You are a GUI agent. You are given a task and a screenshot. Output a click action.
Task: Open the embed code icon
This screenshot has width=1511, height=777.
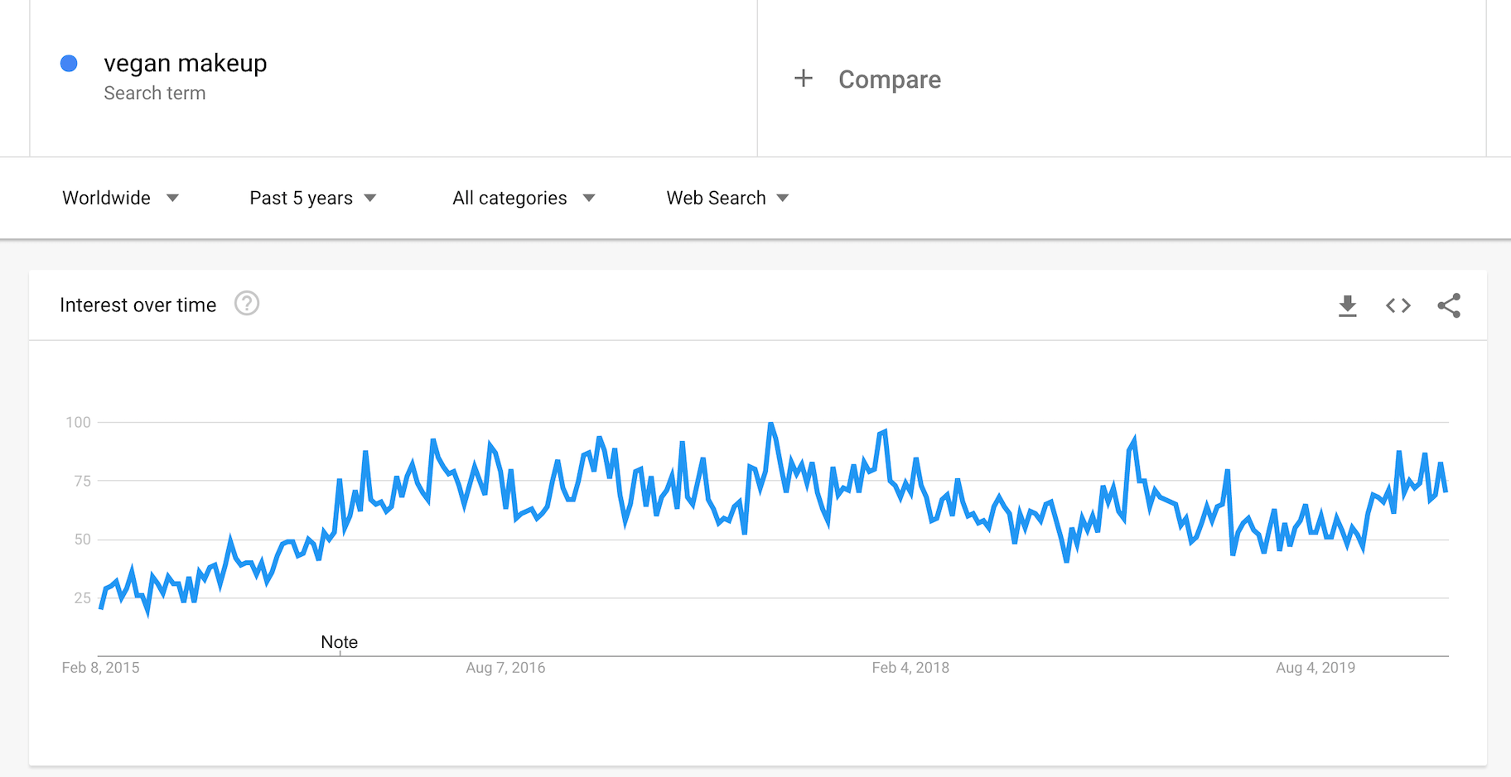[1398, 306]
